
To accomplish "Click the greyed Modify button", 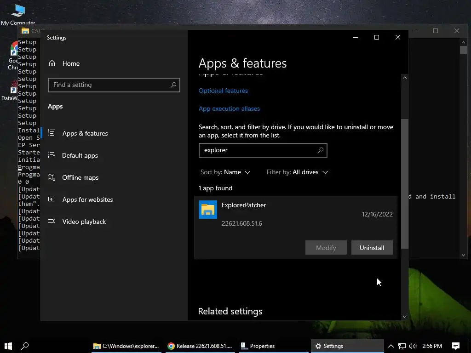I will (326, 248).
